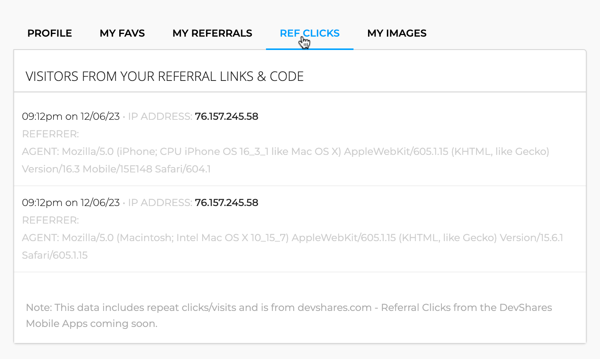This screenshot has width=600, height=359.
Task: Open the MY REFERRALS tab
Action: click(x=212, y=34)
